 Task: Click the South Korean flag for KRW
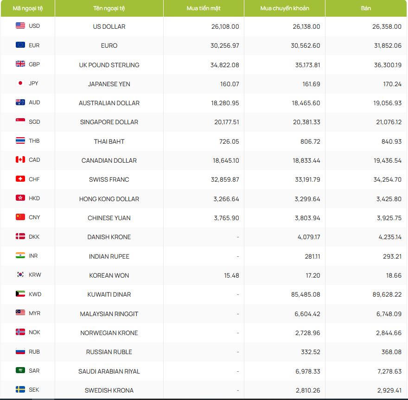coord(20,274)
